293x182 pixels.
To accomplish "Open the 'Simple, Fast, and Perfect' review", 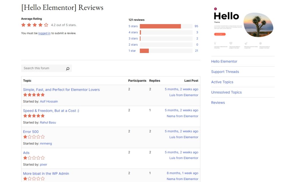I will click(x=61, y=89).
